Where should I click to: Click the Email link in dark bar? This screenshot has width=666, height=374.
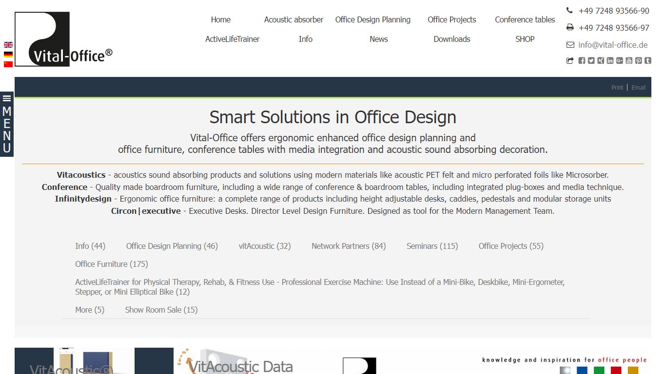coord(639,88)
